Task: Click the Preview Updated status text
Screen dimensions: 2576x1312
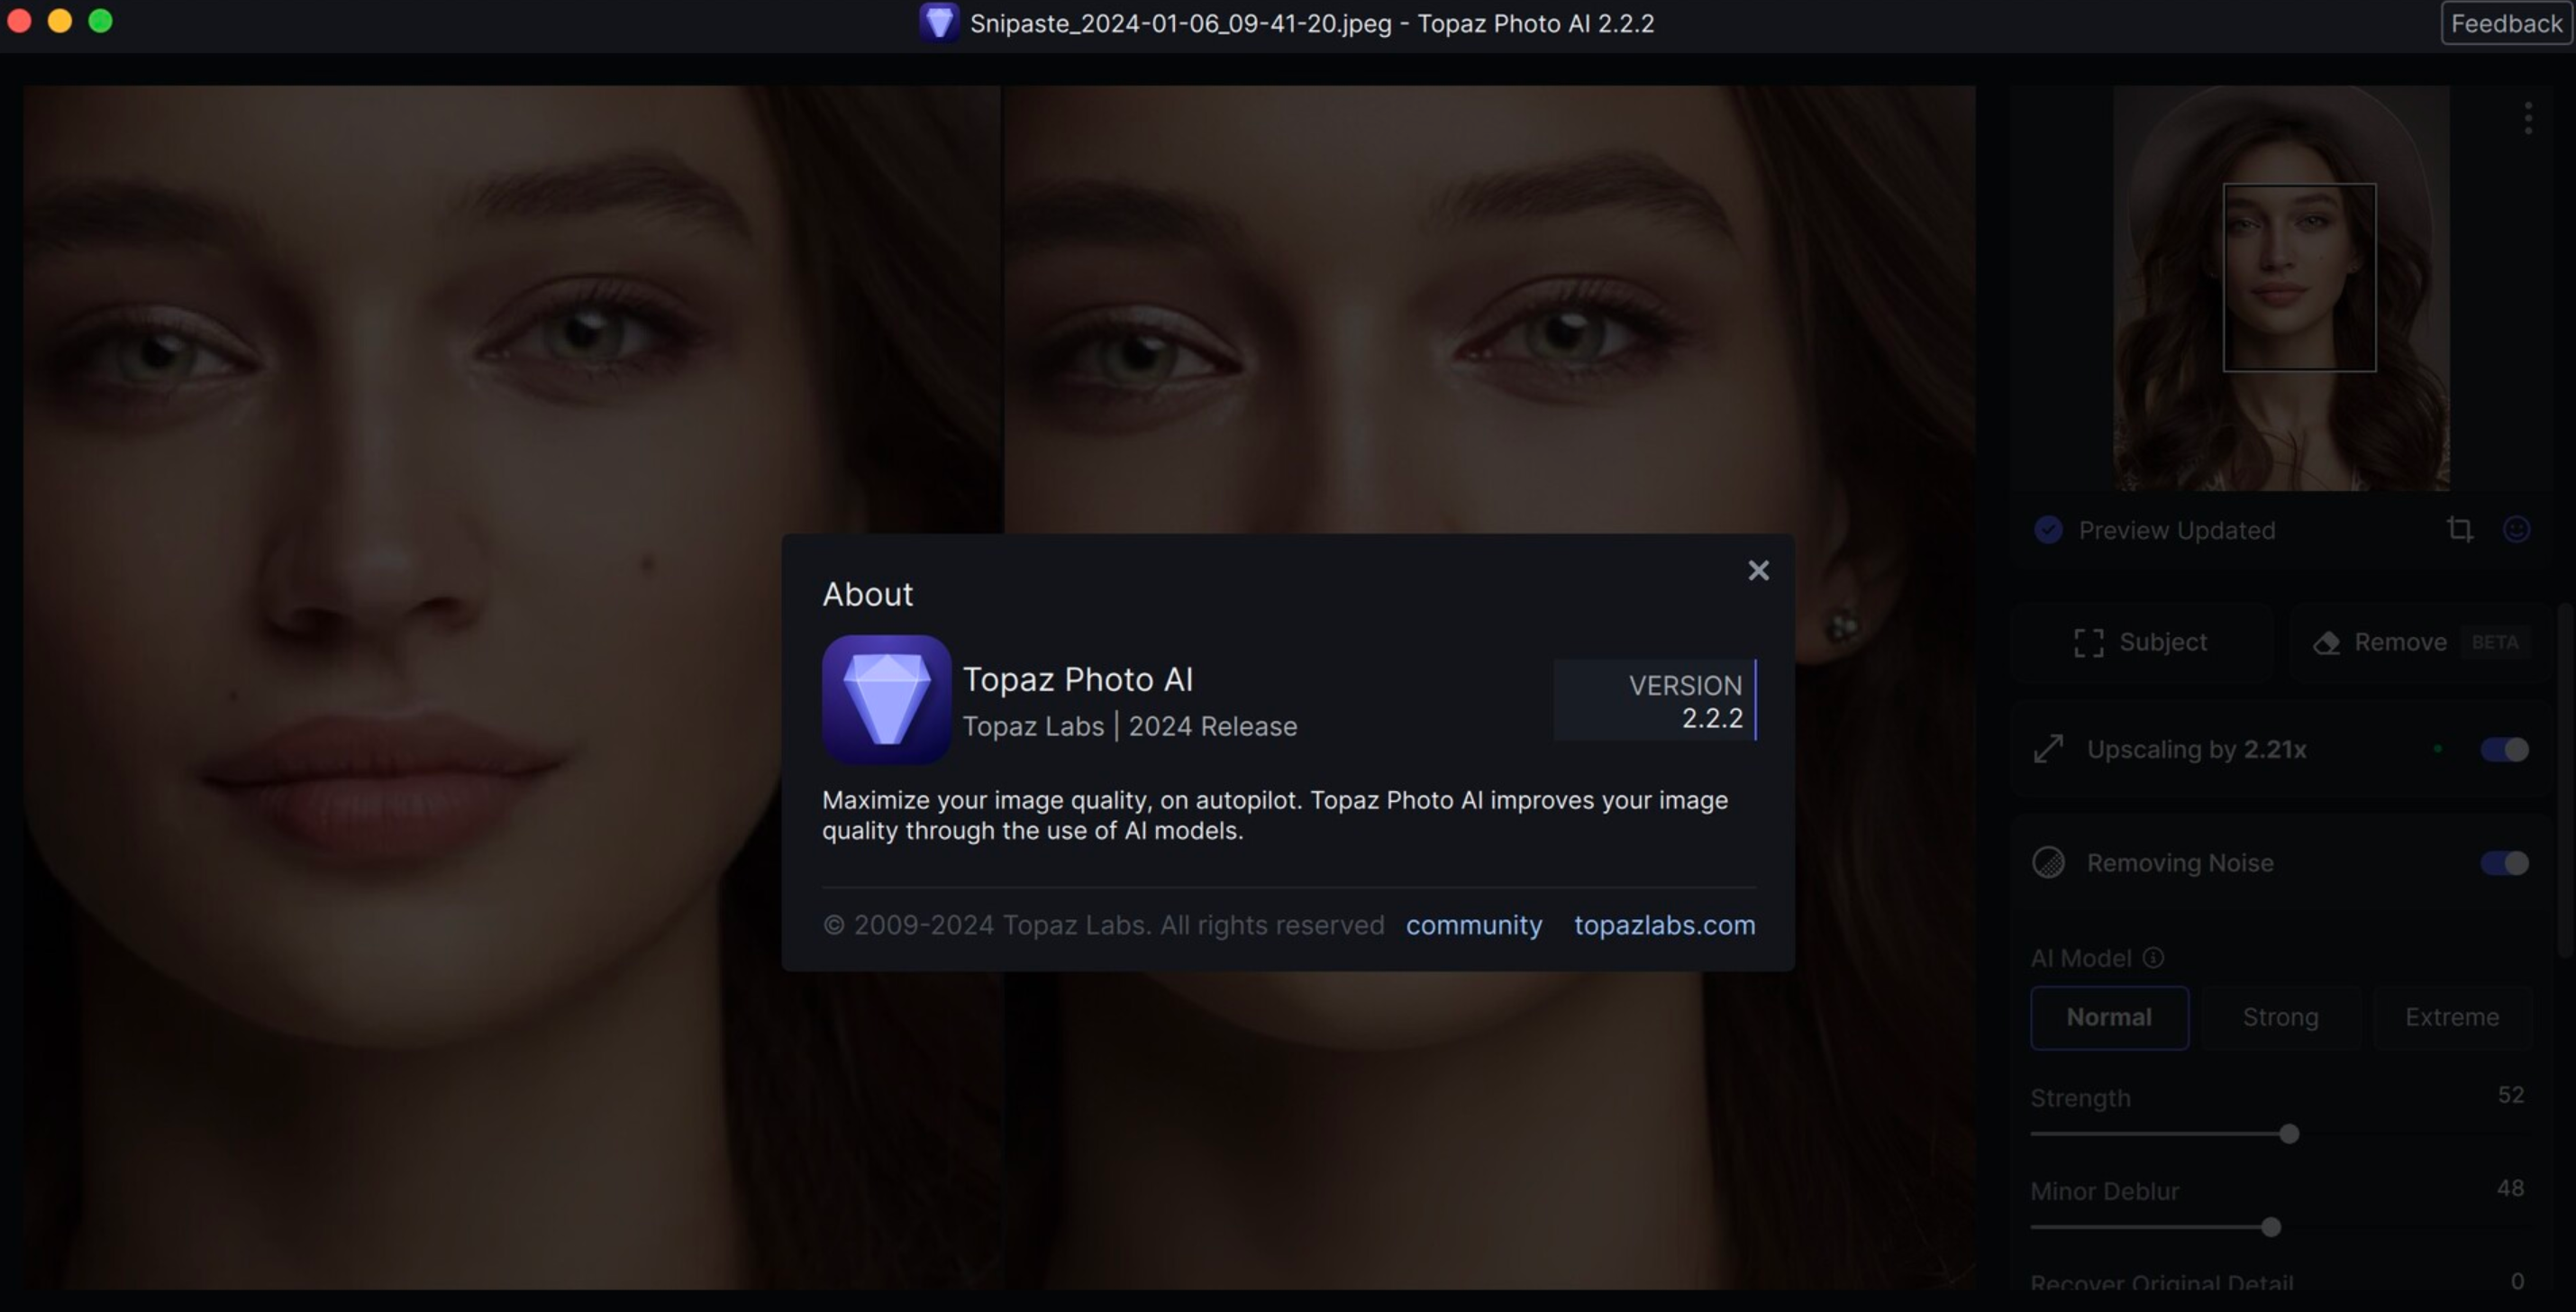Action: [x=2177, y=530]
